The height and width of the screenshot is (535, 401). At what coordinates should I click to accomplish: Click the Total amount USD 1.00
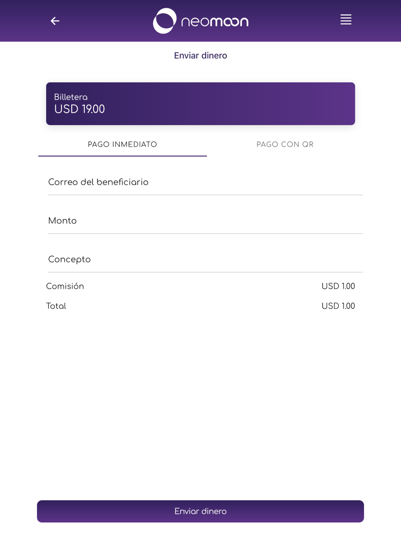coord(338,306)
